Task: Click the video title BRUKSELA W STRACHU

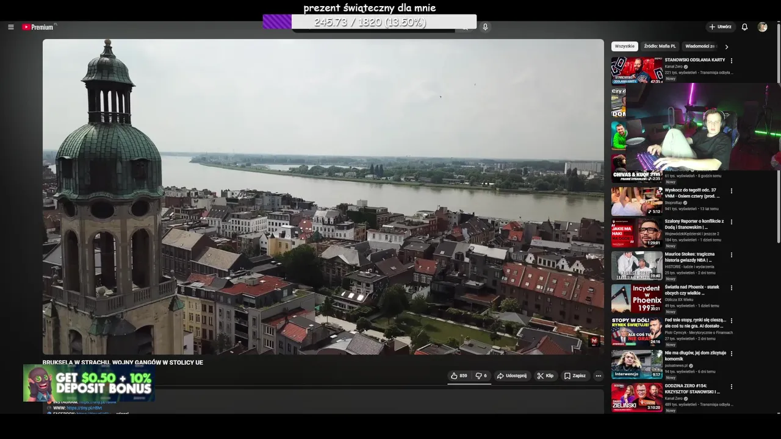Action: [123, 362]
